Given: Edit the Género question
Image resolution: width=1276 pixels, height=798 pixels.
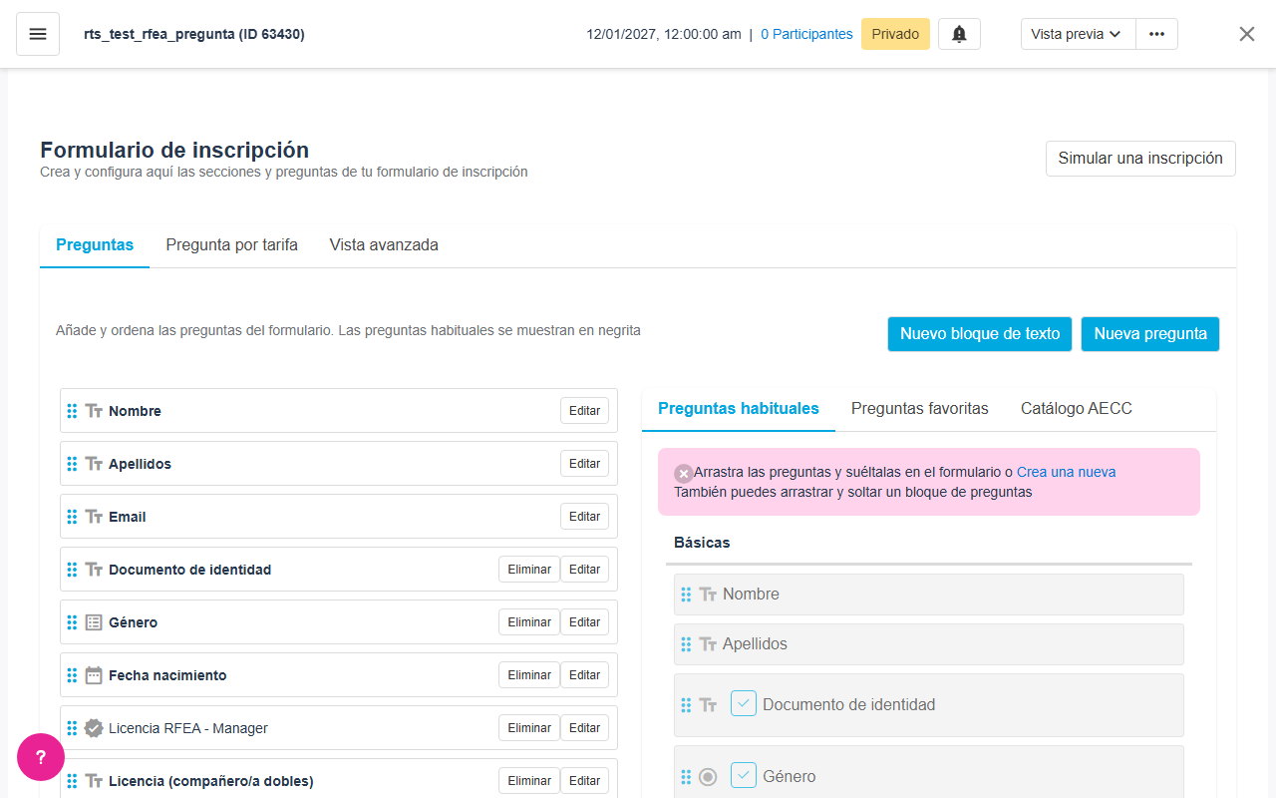Looking at the screenshot, I should (584, 622).
